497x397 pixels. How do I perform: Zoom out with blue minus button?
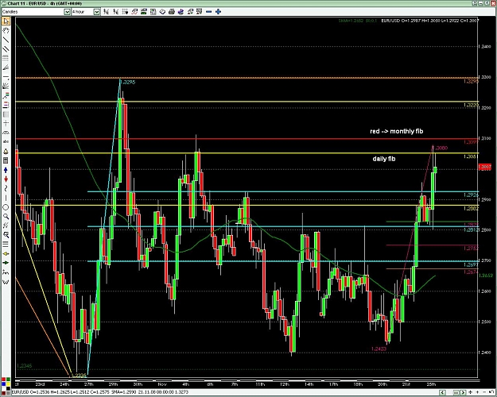208,12
